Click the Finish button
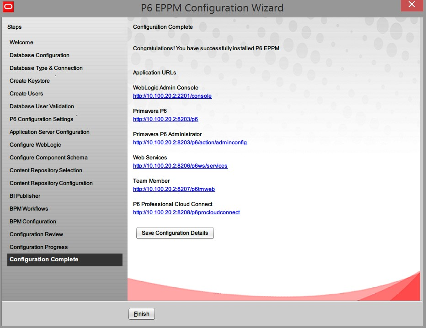Image resolution: width=426 pixels, height=328 pixels. [142, 313]
